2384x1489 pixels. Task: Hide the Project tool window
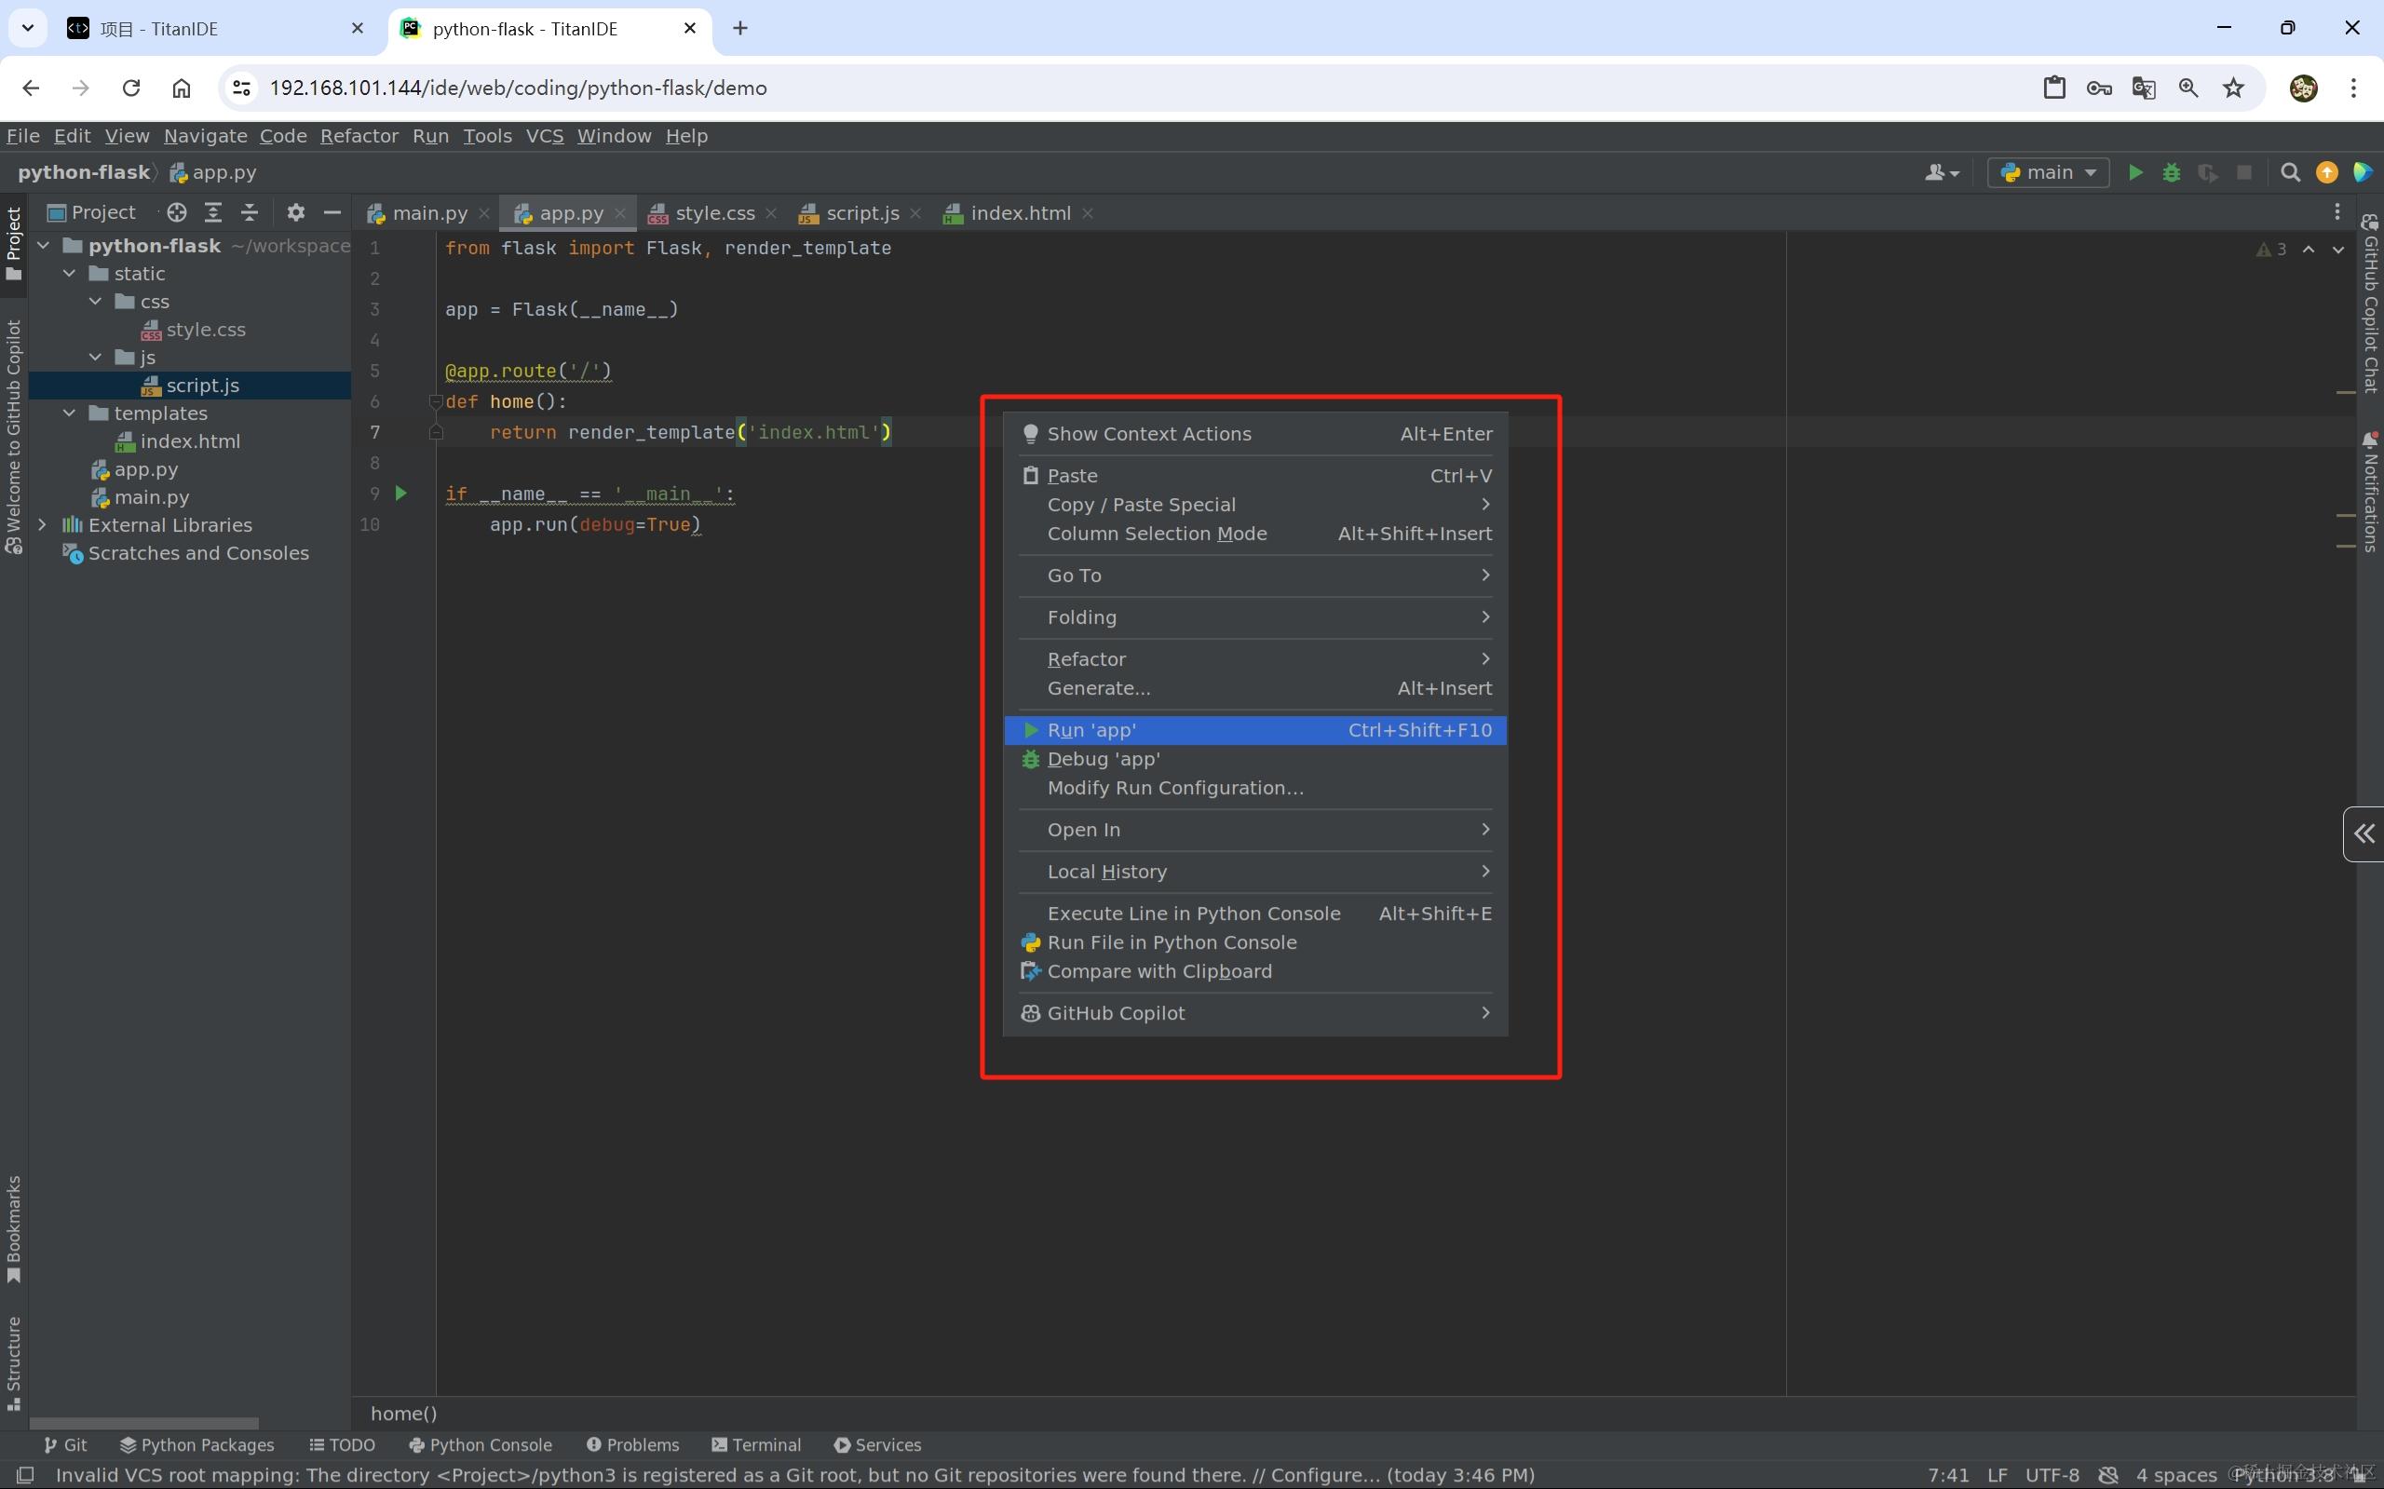pos(332,212)
